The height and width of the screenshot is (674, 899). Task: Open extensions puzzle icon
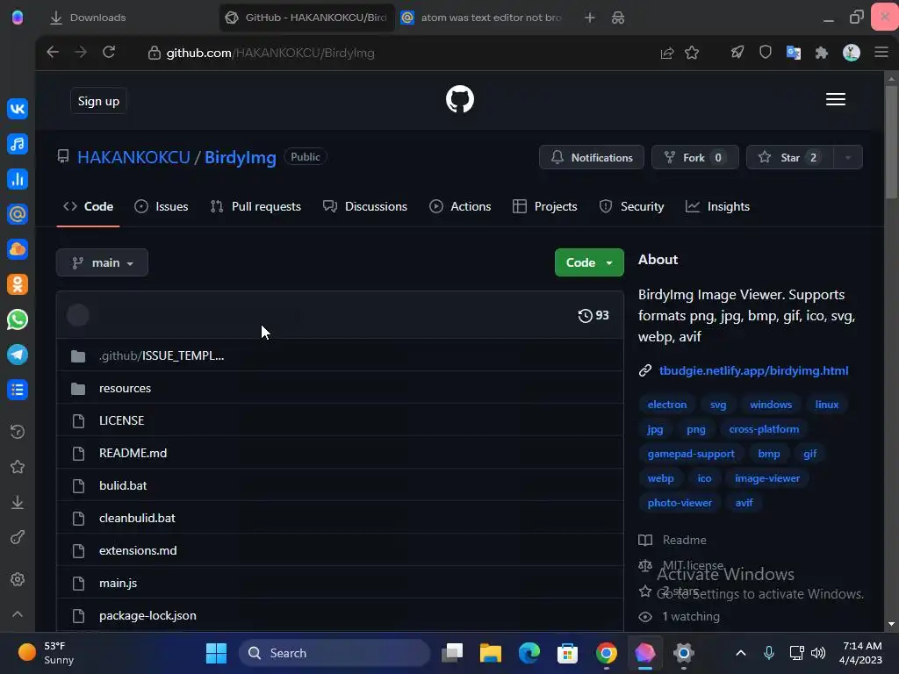(822, 53)
